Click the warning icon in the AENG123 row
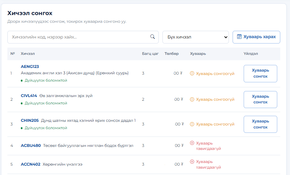This screenshot has width=290, height=175. pyautogui.click(x=192, y=73)
